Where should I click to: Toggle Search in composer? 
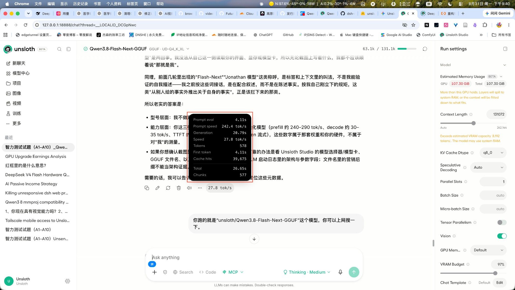pyautogui.click(x=183, y=272)
